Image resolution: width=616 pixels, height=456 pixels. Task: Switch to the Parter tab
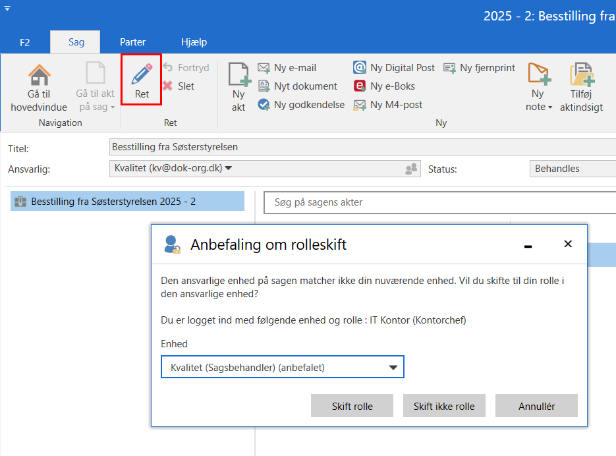click(x=132, y=41)
